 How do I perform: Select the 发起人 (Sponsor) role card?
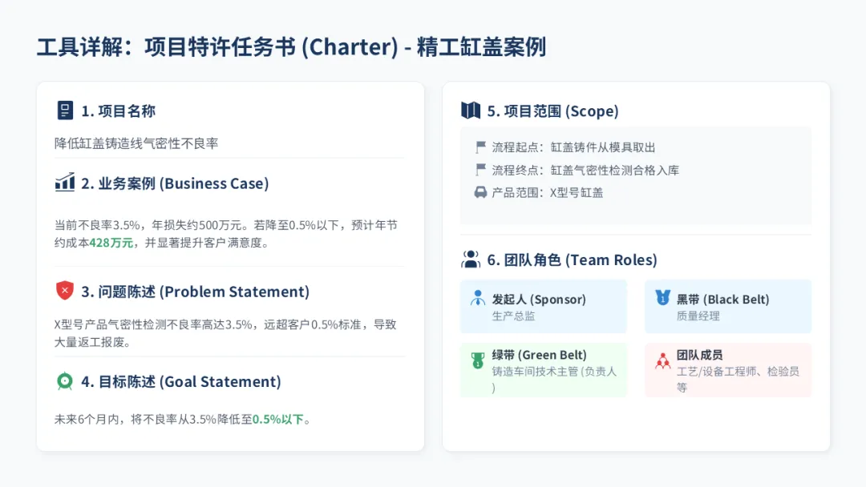(543, 306)
